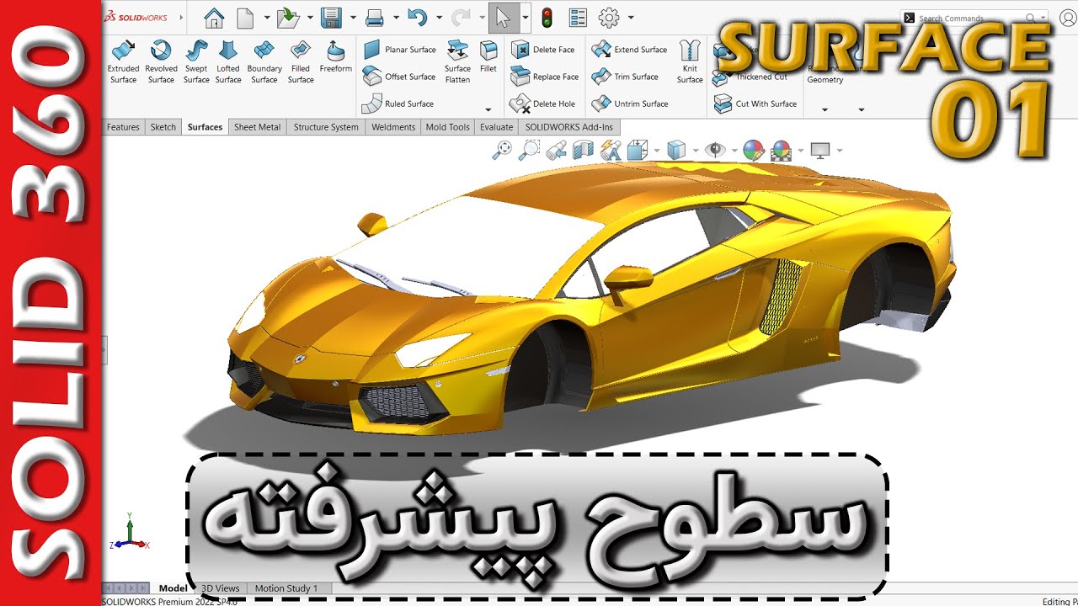Click the Trim Surface command
The height and width of the screenshot is (606, 1078).
pos(626,77)
